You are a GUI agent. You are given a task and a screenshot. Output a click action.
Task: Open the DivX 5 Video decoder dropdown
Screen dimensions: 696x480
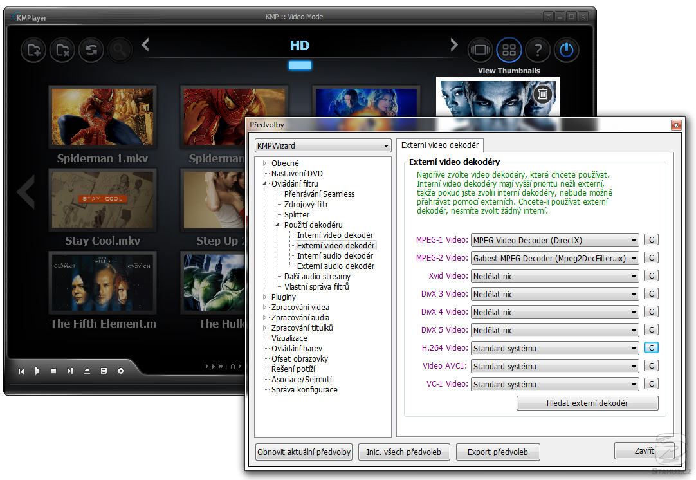pyautogui.click(x=555, y=330)
